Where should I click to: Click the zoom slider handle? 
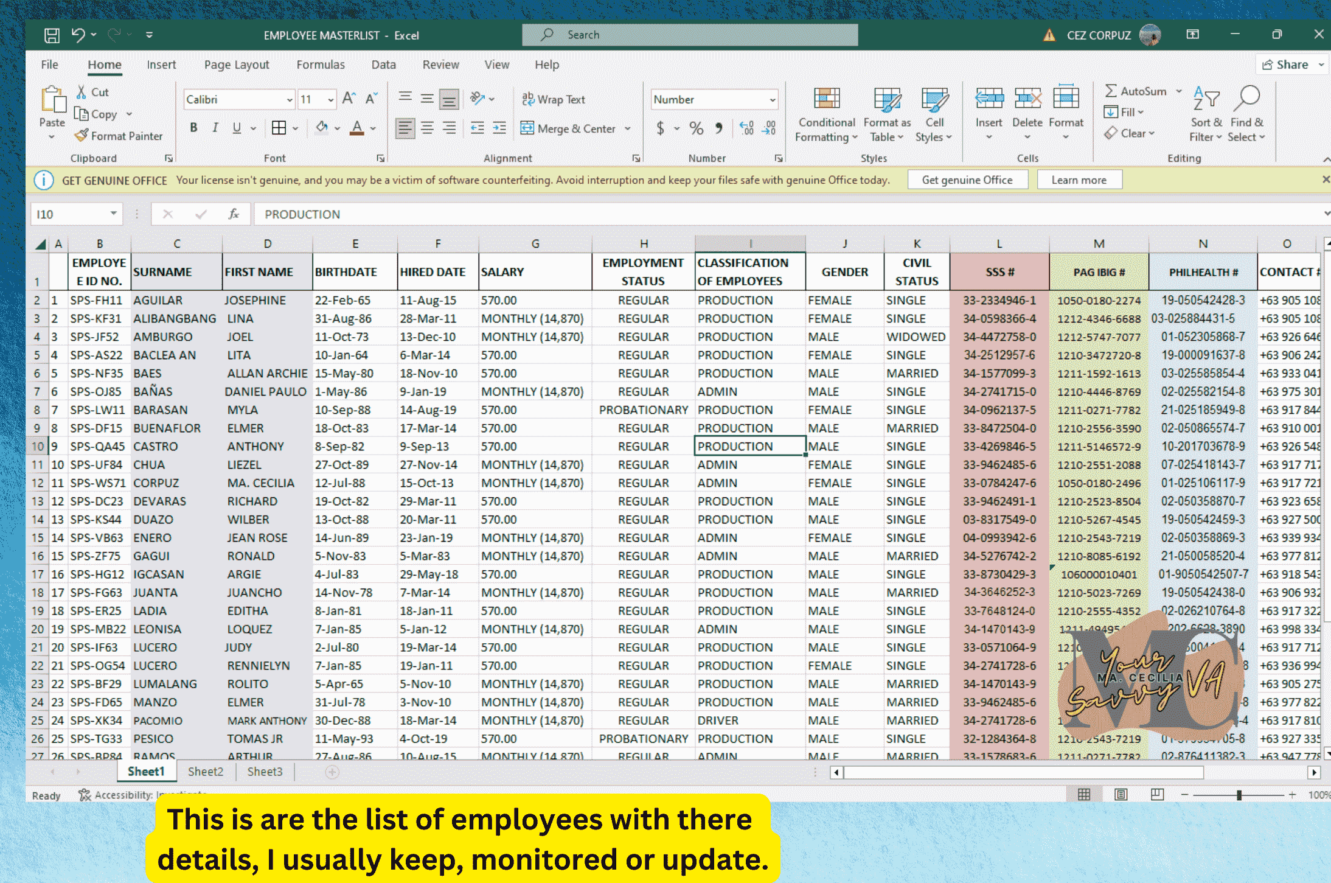point(1239,795)
